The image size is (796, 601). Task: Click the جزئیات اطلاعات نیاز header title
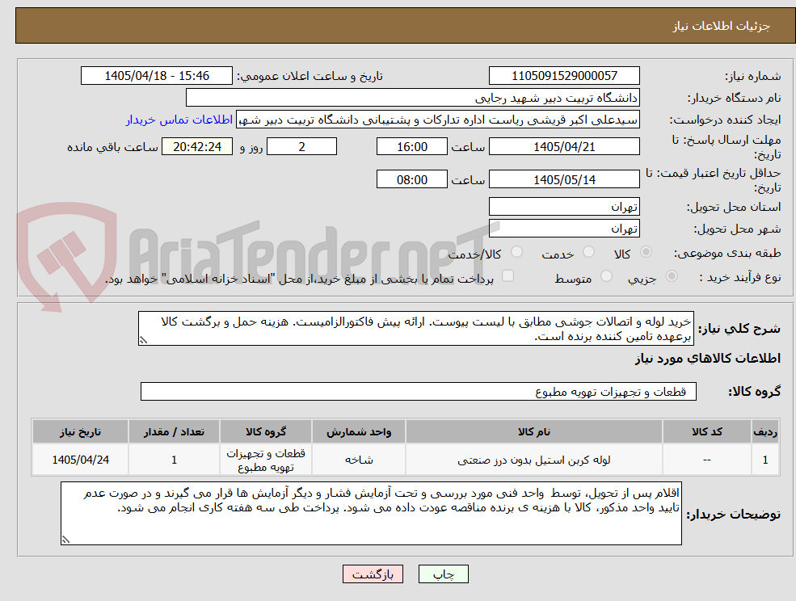point(722,26)
